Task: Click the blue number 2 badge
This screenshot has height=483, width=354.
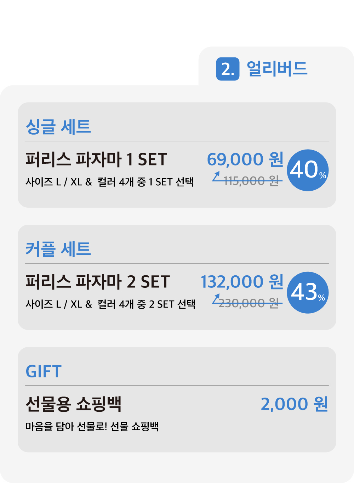Action: coord(228,69)
